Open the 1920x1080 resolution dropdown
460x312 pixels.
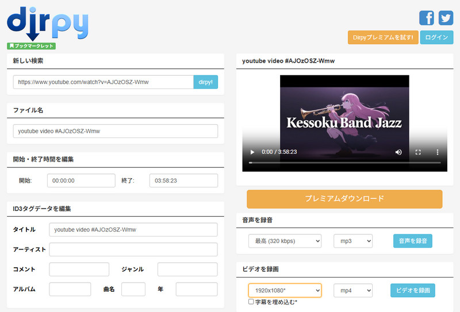click(x=285, y=290)
